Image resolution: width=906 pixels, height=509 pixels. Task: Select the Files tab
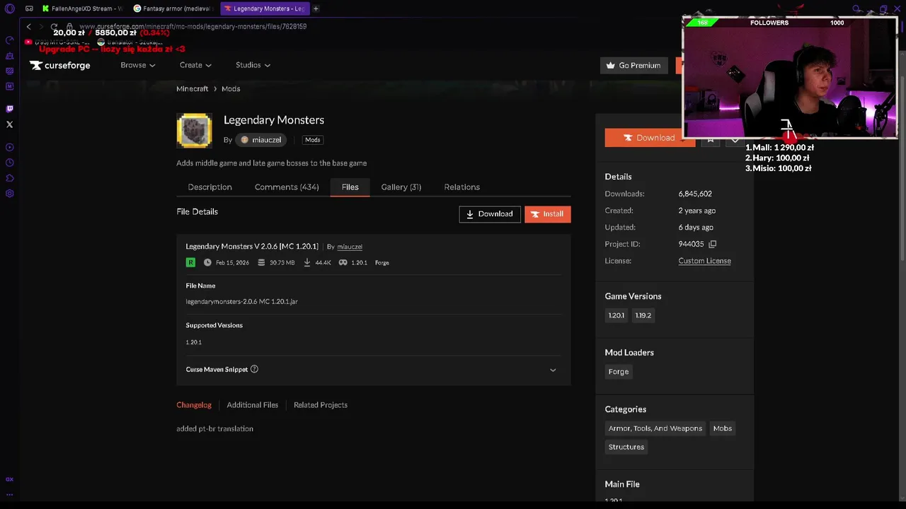tap(350, 187)
